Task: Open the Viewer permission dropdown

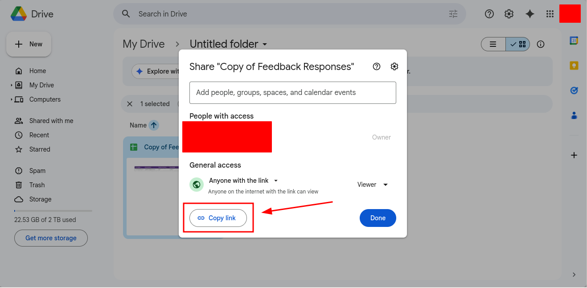Action: [373, 184]
